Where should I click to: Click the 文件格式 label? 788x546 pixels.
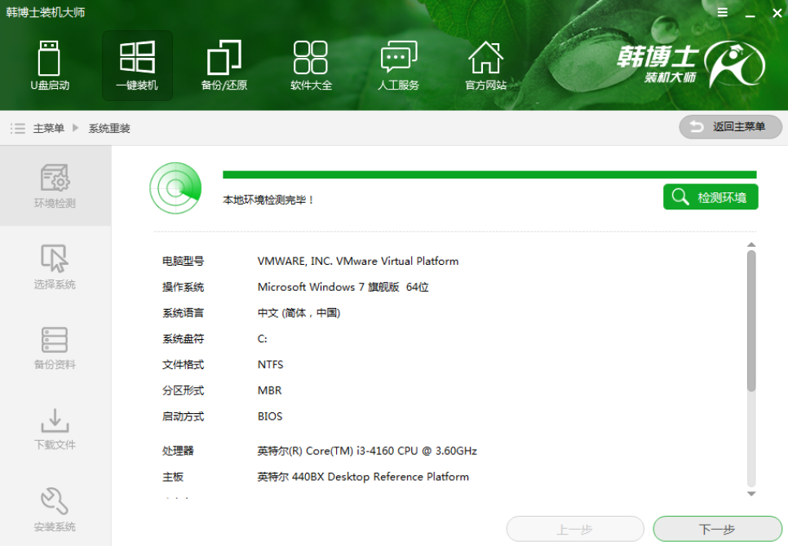pyautogui.click(x=183, y=365)
